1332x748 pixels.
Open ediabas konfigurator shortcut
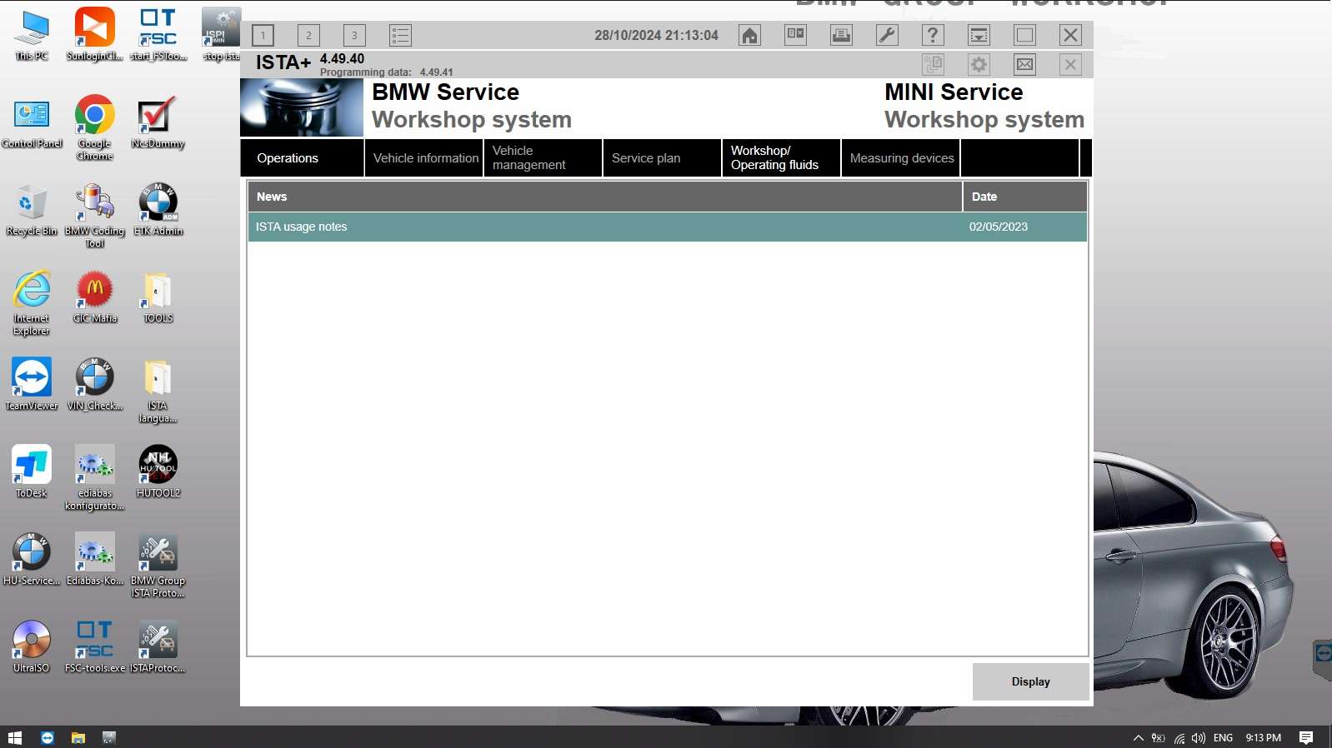coord(95,478)
